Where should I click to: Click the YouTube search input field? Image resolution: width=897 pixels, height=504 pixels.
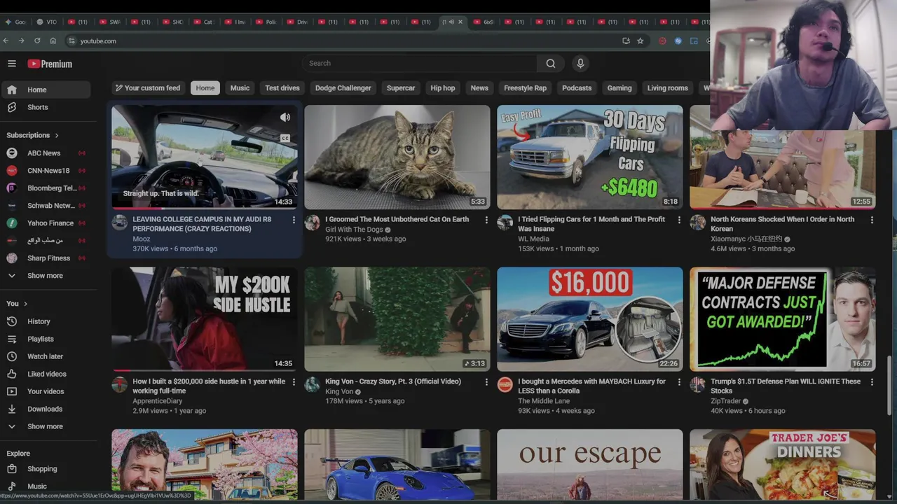click(419, 64)
